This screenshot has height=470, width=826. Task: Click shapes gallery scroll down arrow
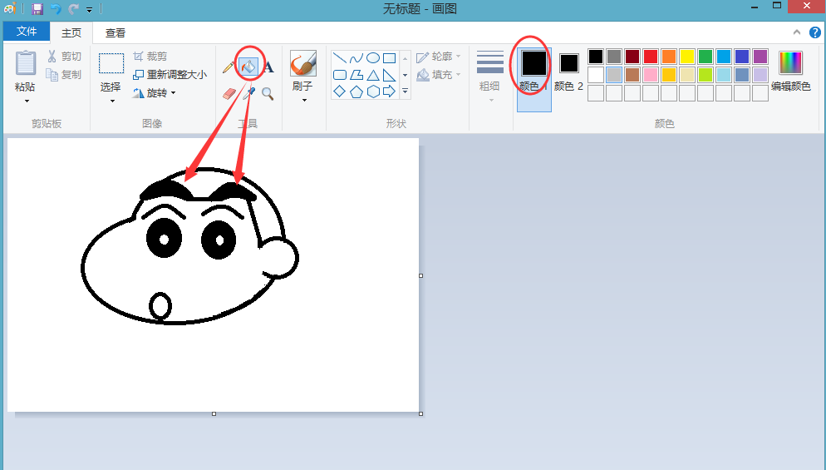[x=405, y=75]
